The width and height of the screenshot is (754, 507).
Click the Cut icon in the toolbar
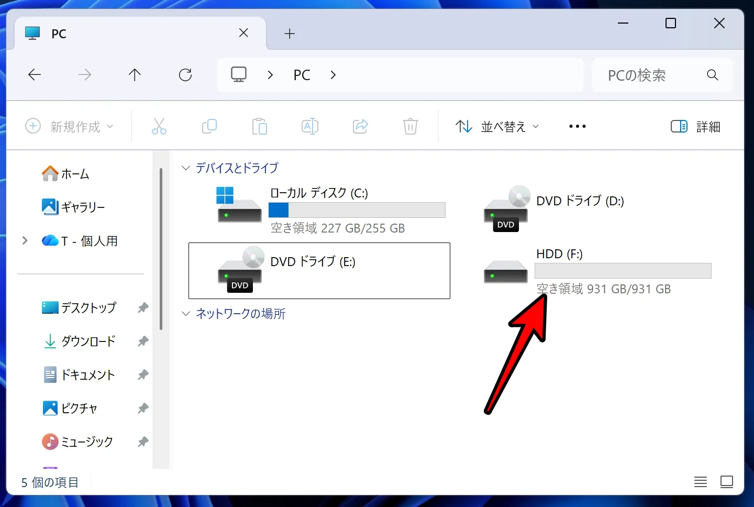(x=159, y=126)
